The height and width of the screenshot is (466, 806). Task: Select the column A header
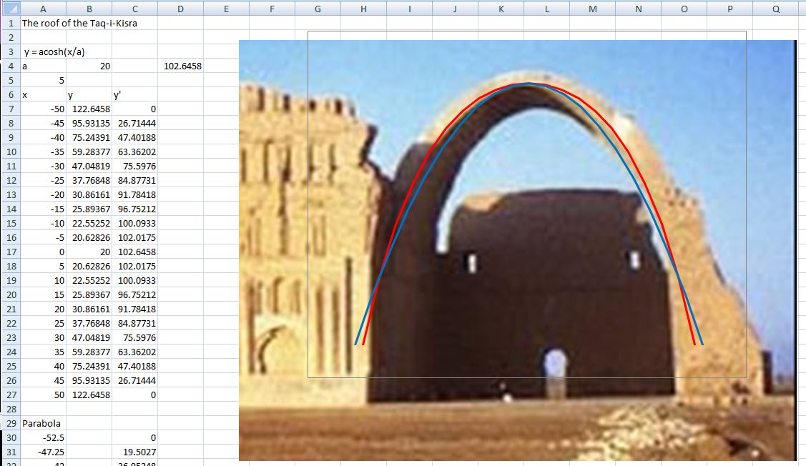(x=43, y=9)
